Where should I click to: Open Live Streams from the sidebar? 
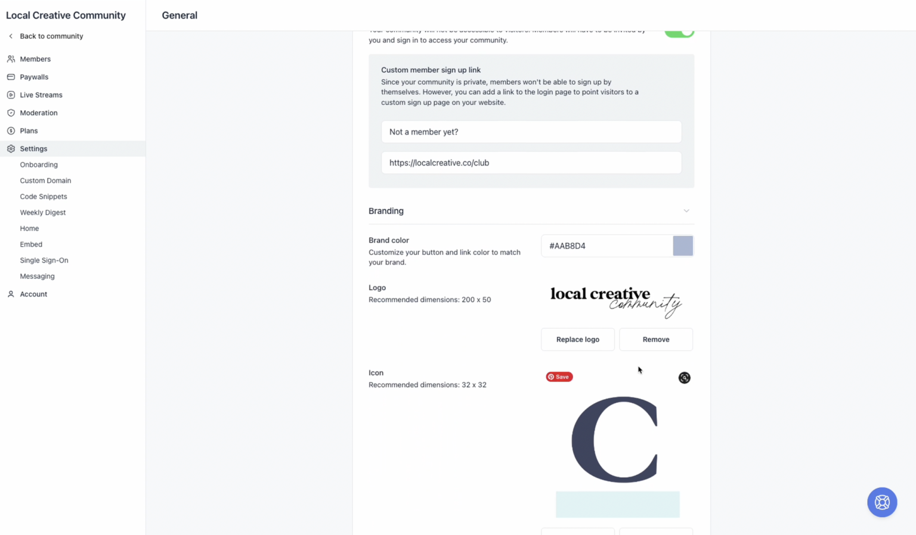tap(10, 95)
